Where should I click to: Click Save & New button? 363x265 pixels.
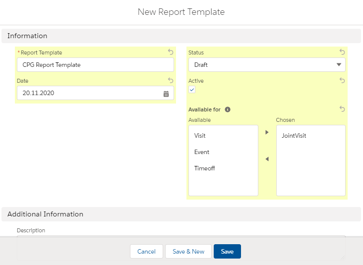[188, 251]
